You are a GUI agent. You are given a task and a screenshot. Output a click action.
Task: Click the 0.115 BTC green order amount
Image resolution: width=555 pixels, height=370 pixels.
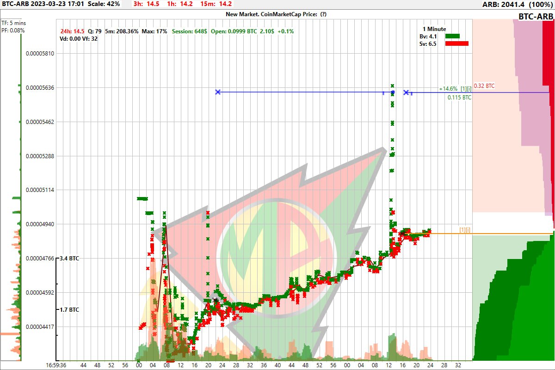pos(460,98)
